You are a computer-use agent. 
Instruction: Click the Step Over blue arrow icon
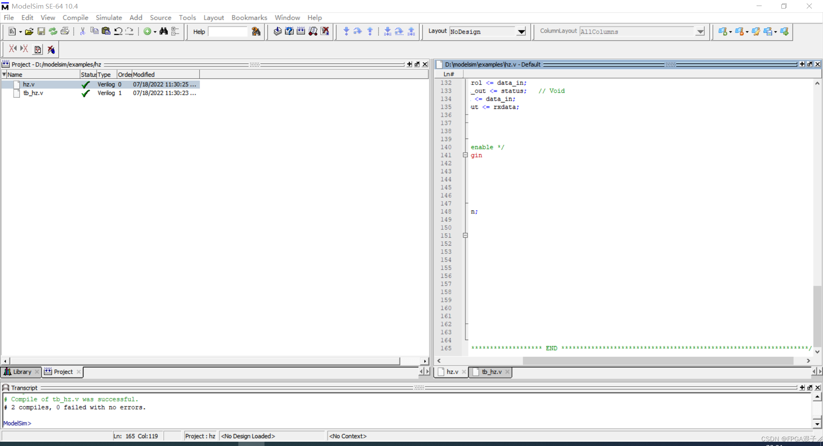click(x=357, y=31)
